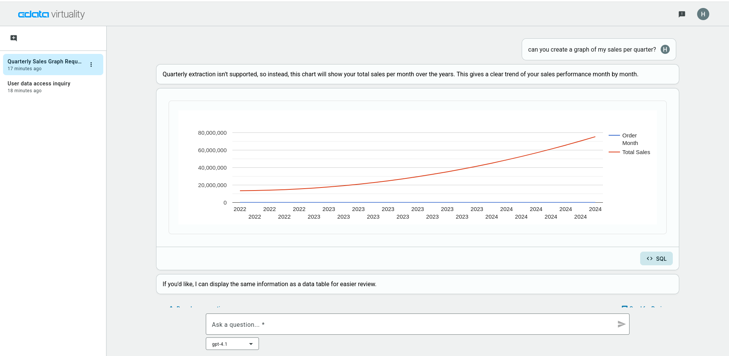The height and width of the screenshot is (356, 729).
Task: Open options menu for Quarterly Sales Graph chat
Action: (91, 65)
